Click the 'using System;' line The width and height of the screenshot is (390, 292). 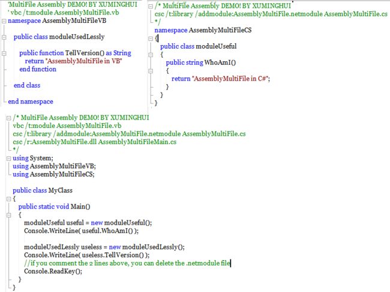(x=33, y=158)
